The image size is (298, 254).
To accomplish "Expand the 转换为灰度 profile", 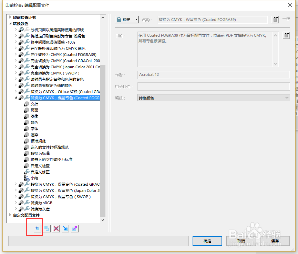I will pos(16,209).
